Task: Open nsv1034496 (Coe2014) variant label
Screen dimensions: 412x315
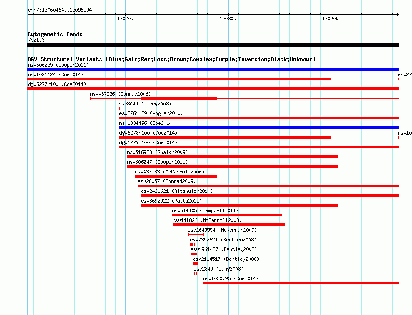Action: coord(147,123)
